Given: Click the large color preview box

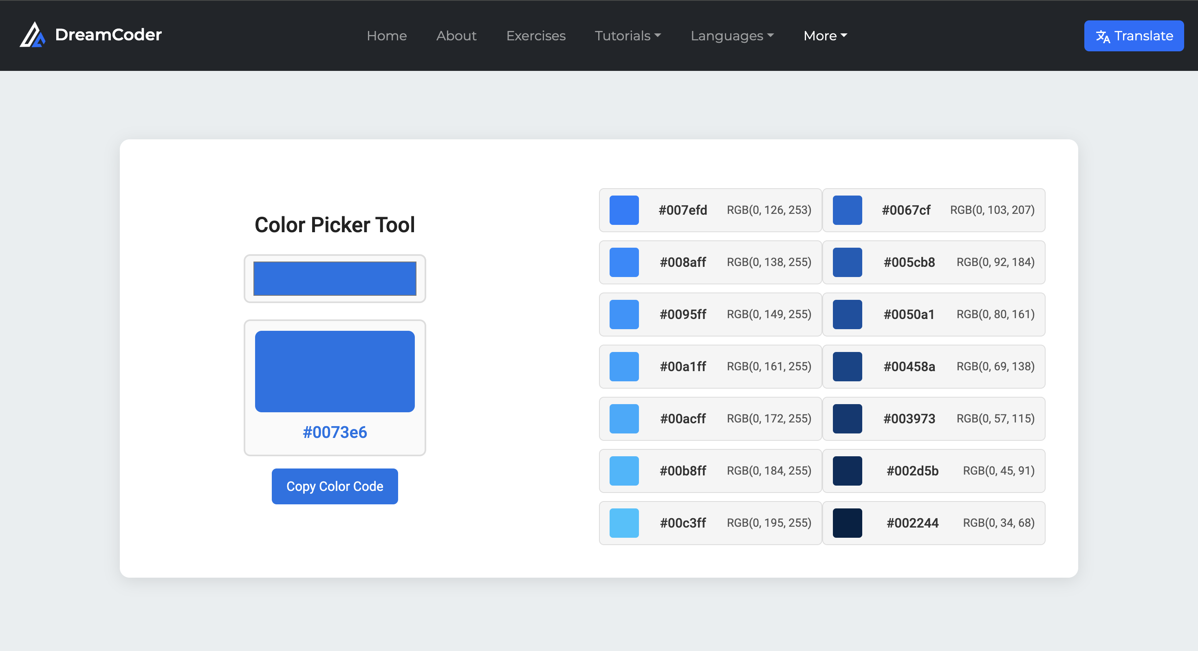Looking at the screenshot, I should coord(335,372).
